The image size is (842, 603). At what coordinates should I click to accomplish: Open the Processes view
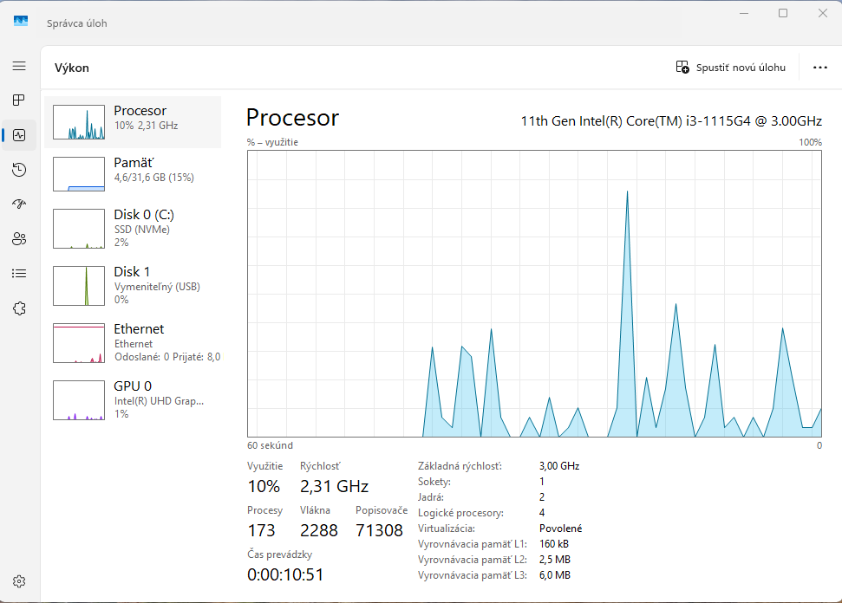(x=18, y=100)
